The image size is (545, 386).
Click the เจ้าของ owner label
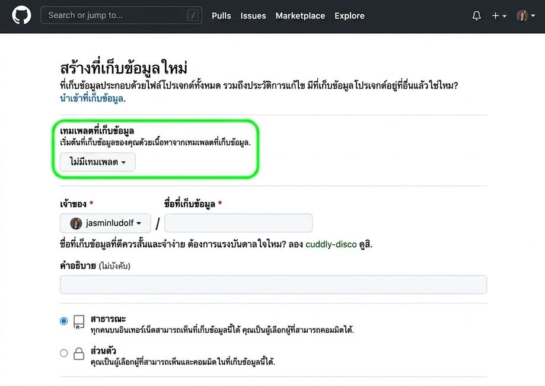73,203
